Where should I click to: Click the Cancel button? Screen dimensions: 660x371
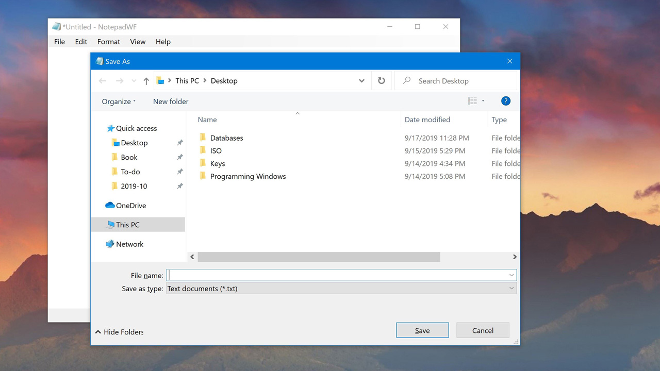(483, 330)
